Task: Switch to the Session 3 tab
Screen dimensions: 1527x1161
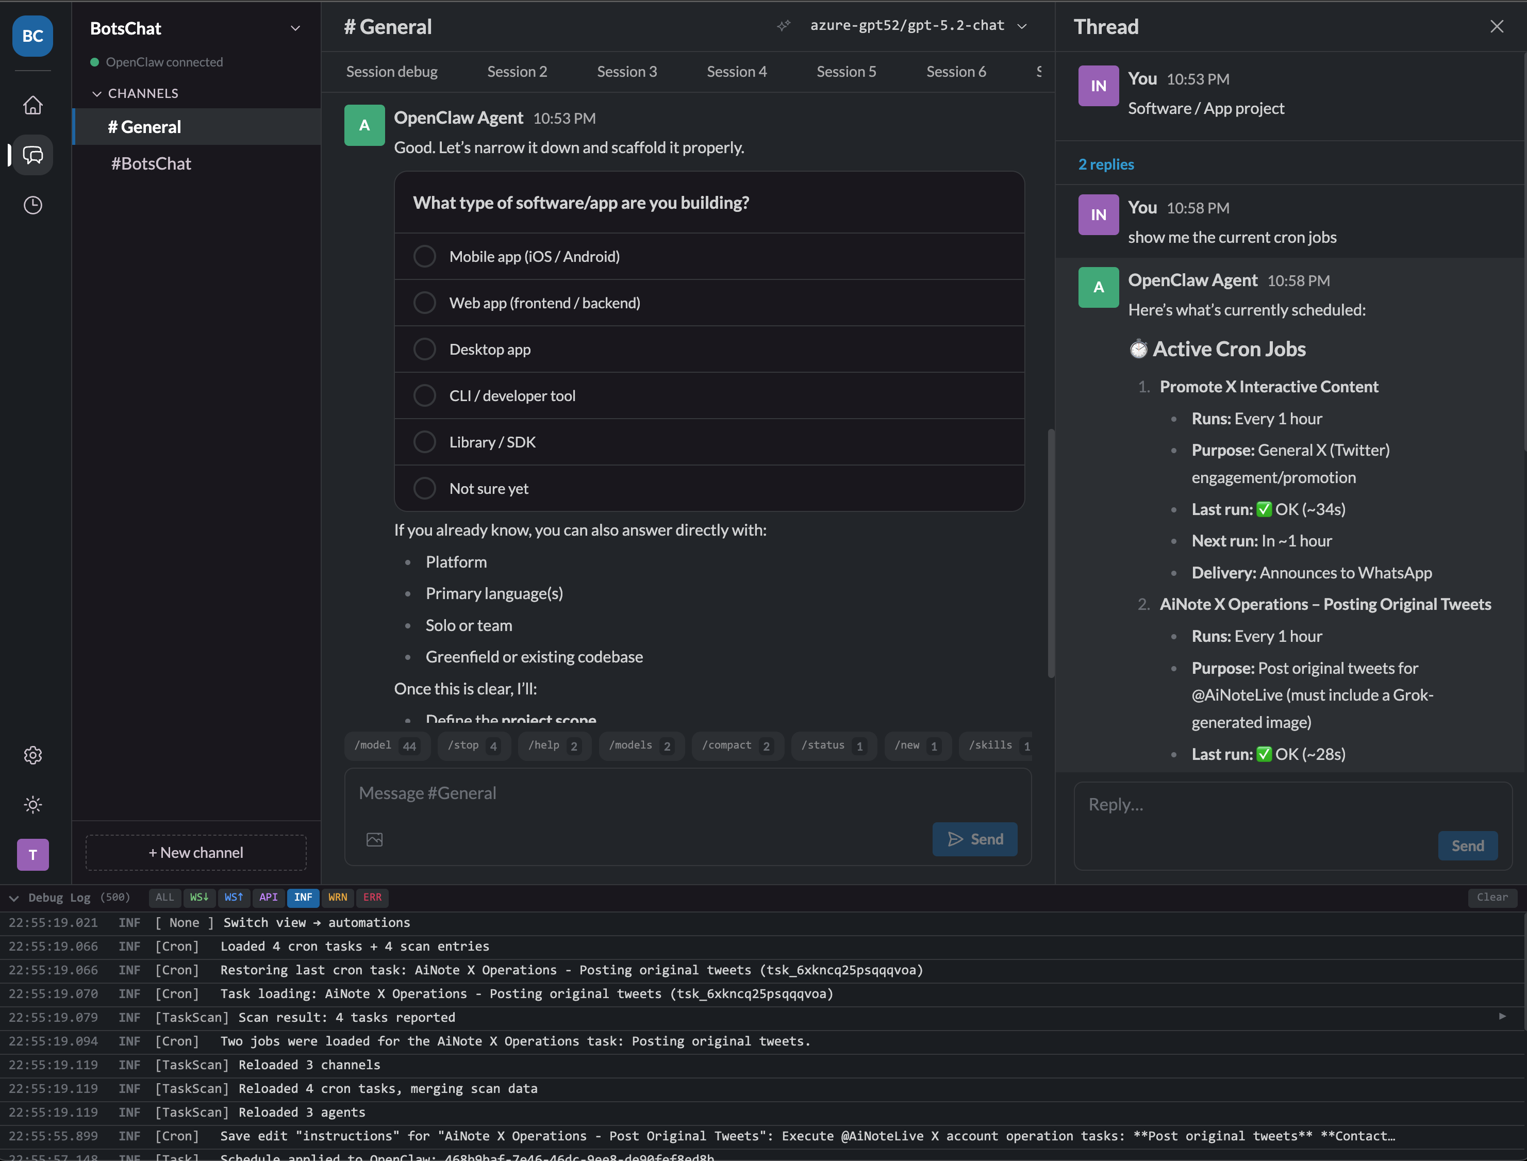Action: [626, 71]
